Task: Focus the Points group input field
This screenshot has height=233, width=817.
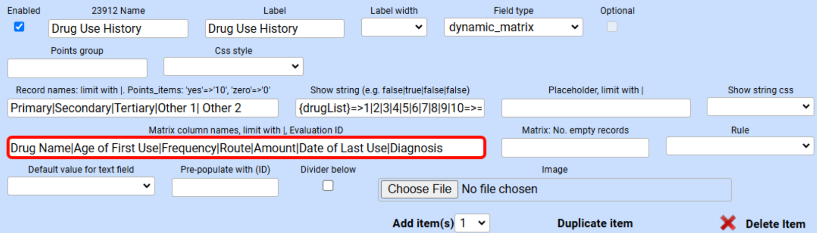Action: coord(77,68)
